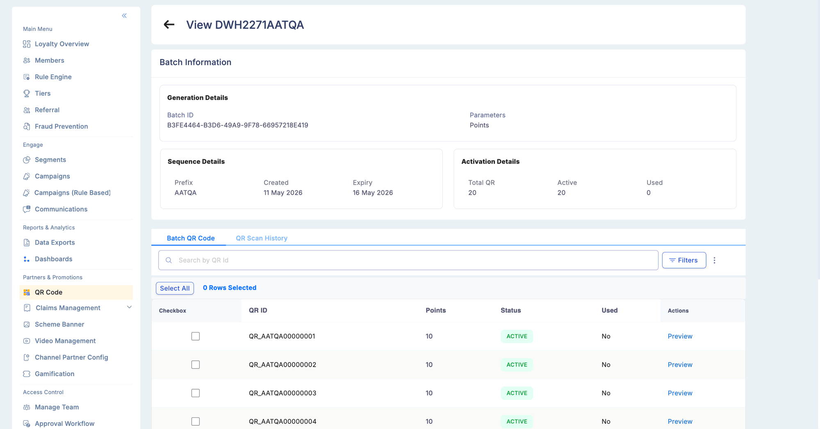
Task: Click the search magnifier icon
Action: (x=169, y=260)
